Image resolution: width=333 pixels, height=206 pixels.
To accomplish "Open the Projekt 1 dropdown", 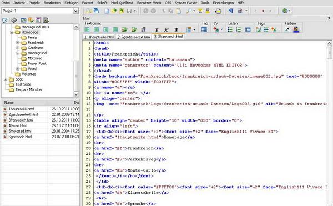I will click(x=76, y=11).
